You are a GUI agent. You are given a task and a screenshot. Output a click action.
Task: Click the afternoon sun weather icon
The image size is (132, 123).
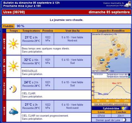13,66
